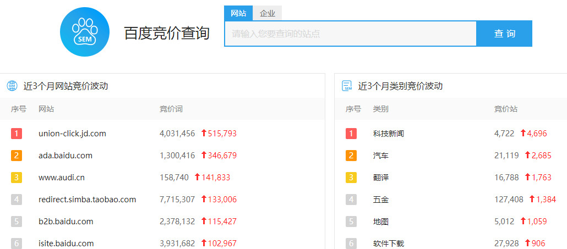The width and height of the screenshot is (567, 249).
Task: Open the 软件下载 category link
Action: point(388,244)
